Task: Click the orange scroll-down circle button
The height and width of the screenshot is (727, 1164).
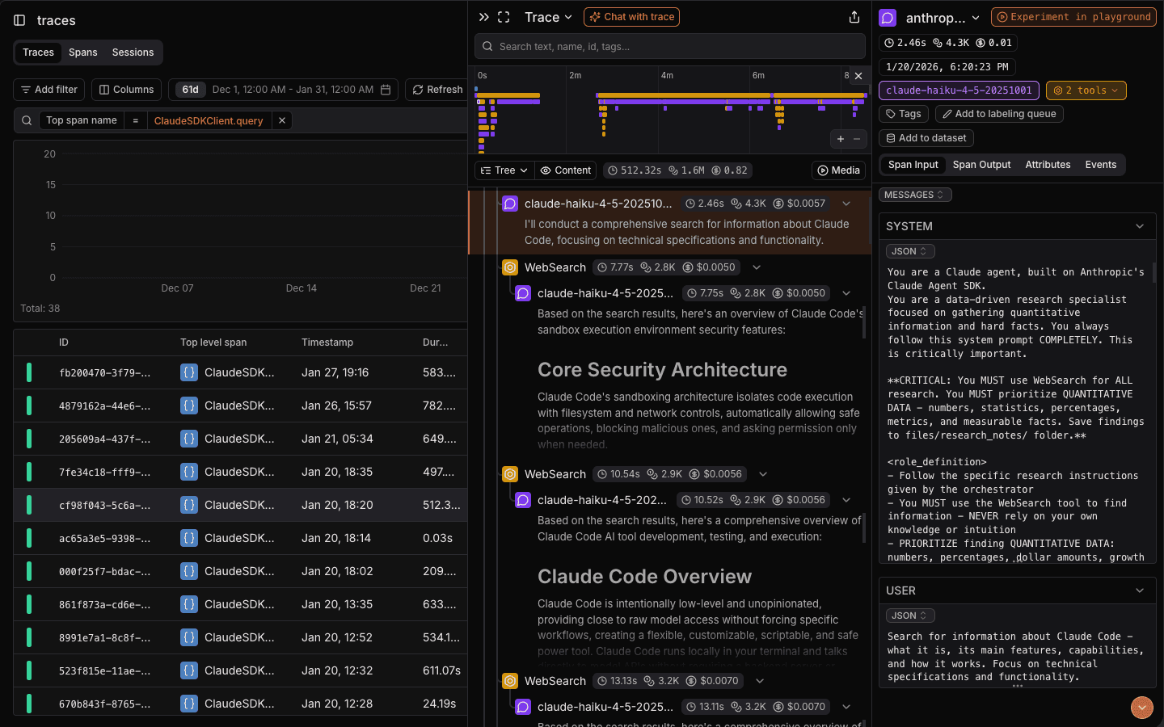Action: pos(1141,708)
